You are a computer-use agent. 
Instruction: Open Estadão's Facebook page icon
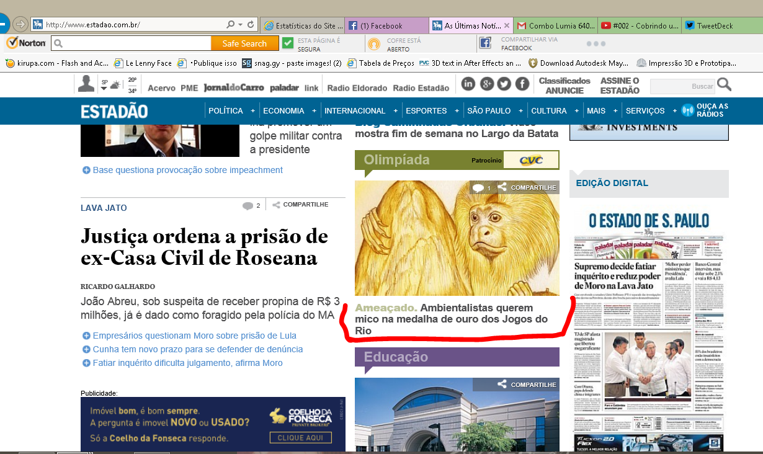click(522, 84)
